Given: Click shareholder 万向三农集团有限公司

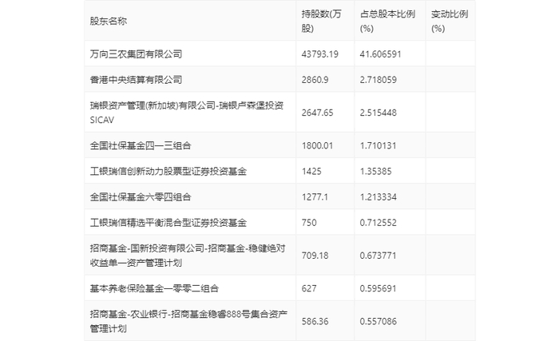Looking at the screenshot, I should pos(137,54).
